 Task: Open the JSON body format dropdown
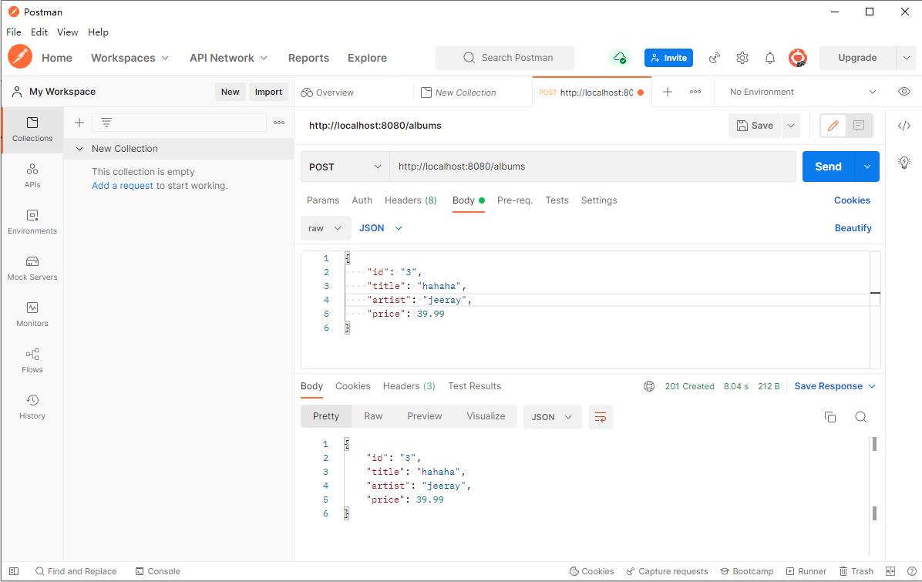(x=379, y=227)
